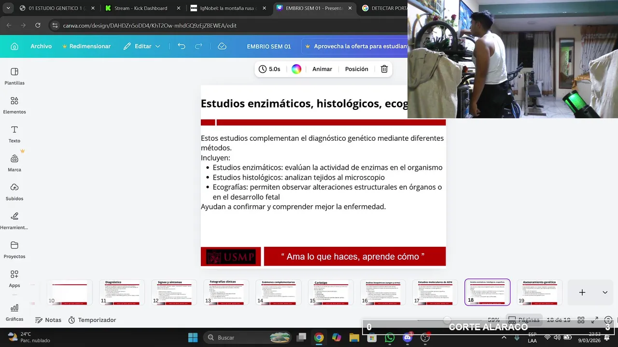
Task: Select the Diagnóstico page 11 thumbnail
Action: [122, 293]
